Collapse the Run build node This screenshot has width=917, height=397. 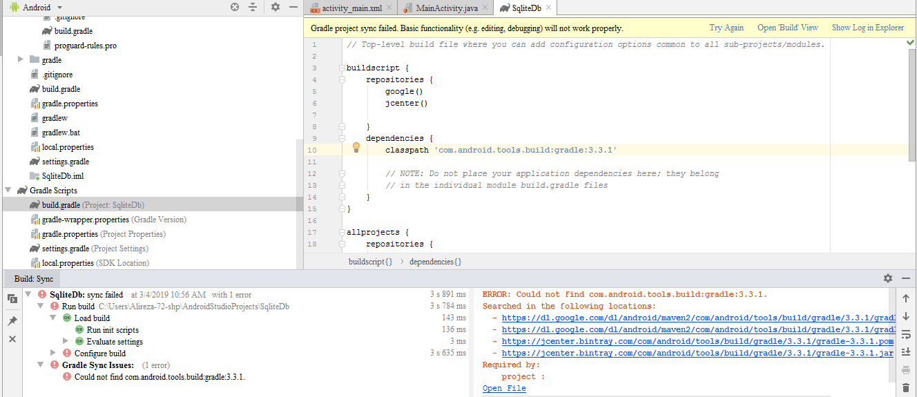click(x=40, y=307)
